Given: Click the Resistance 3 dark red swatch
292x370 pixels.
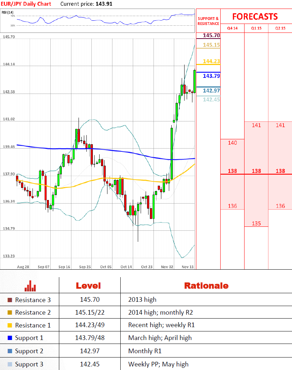Looking at the screenshot, I should (x=10, y=300).
